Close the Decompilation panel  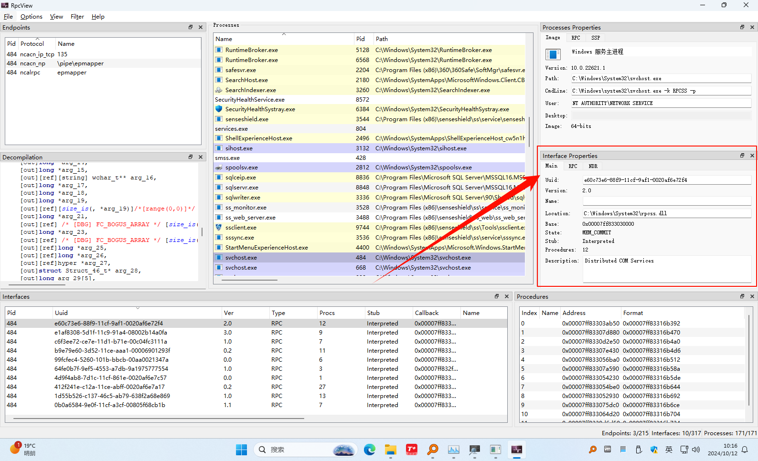(201, 157)
